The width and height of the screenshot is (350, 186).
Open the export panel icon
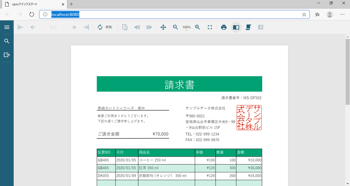point(7,55)
